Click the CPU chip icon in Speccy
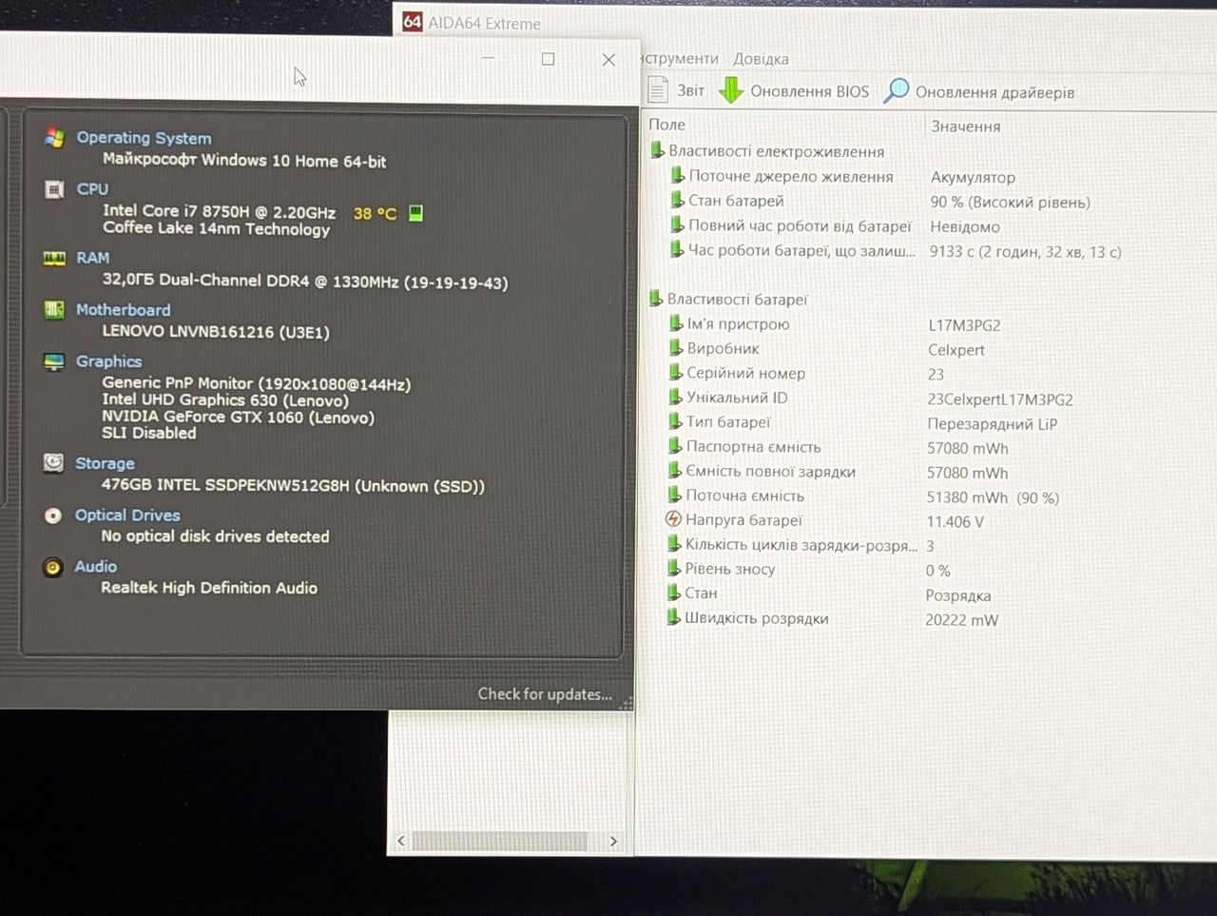 (x=54, y=189)
